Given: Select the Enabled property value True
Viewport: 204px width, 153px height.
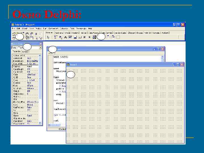Looking at the screenshot, I should coord(33,83).
